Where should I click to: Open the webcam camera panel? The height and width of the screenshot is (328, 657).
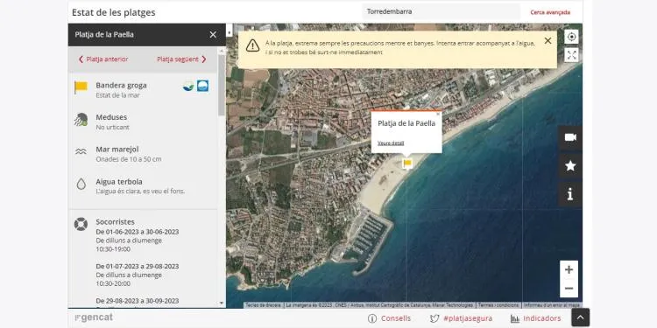pyautogui.click(x=570, y=137)
